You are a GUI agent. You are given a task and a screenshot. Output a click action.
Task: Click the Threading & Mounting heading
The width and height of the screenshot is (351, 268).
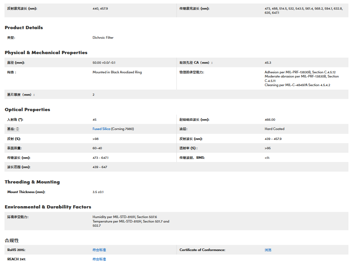pyautogui.click(x=32, y=182)
